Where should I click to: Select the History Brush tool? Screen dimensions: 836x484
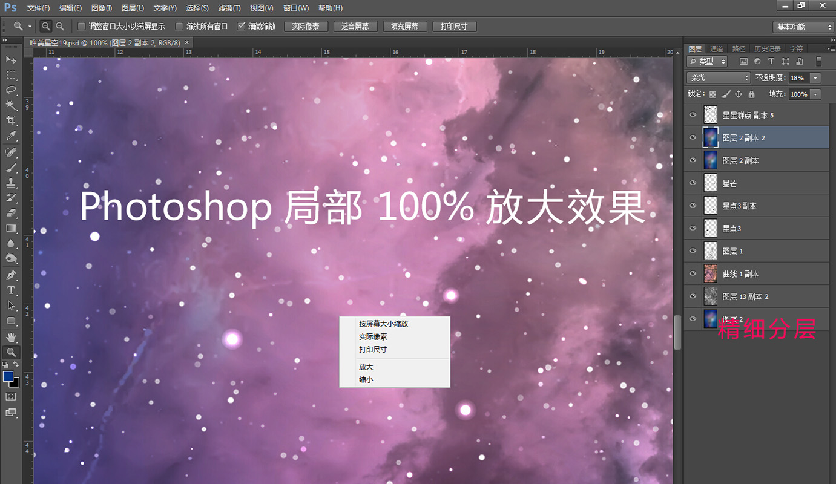(x=11, y=198)
